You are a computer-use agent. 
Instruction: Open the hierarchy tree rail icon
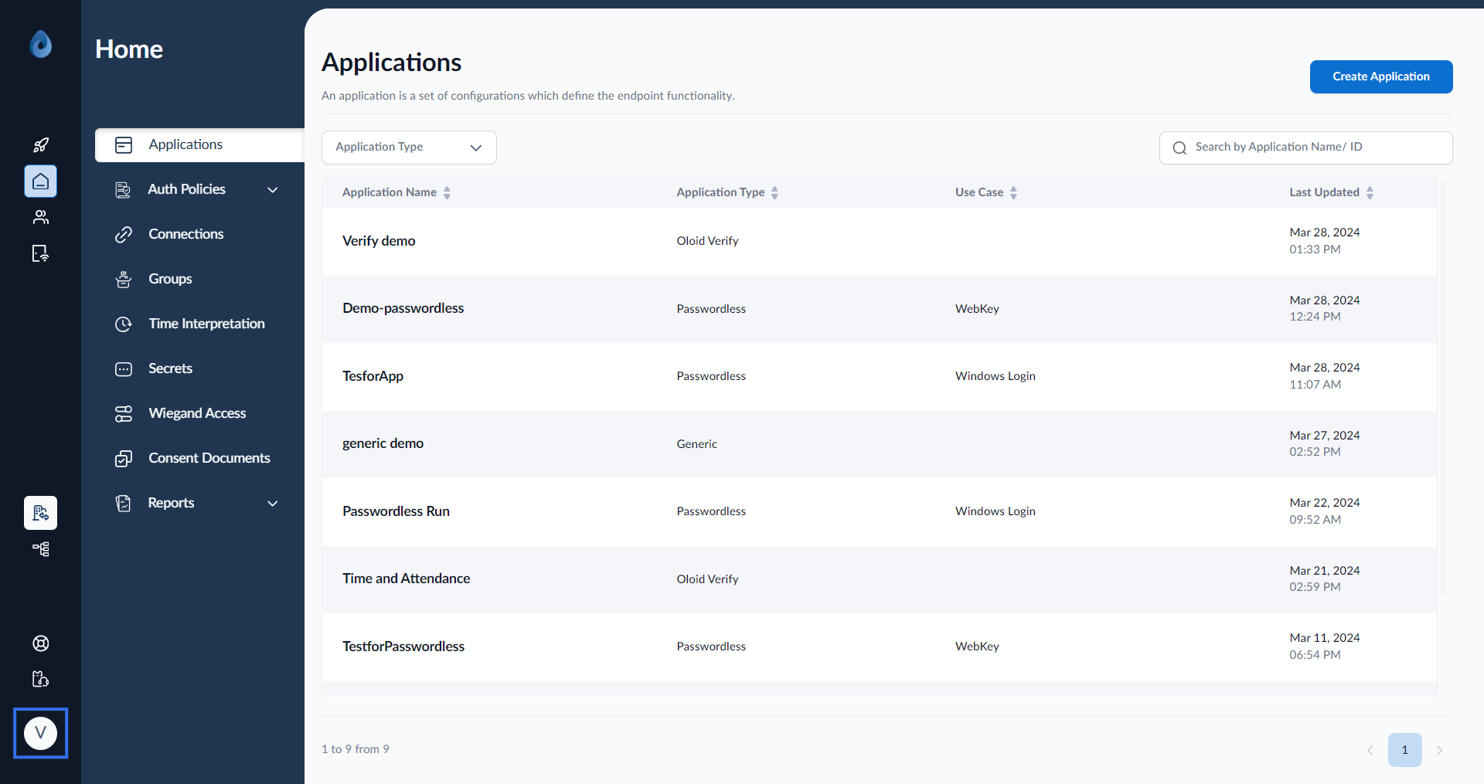(x=41, y=549)
